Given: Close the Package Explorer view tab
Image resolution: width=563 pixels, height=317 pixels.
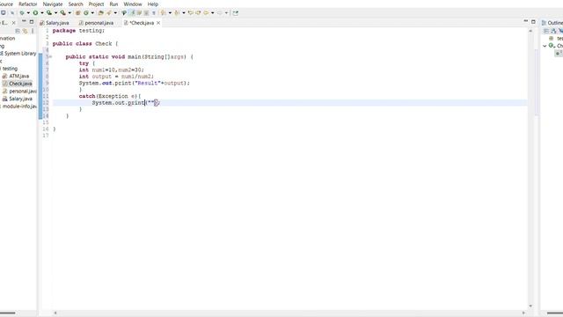Looking at the screenshot, I should (14, 23).
